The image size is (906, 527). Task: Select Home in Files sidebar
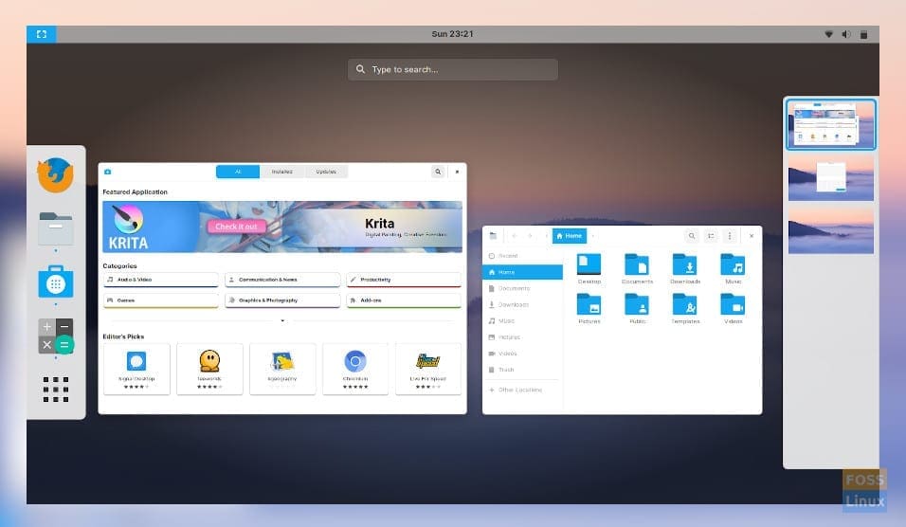click(x=522, y=272)
